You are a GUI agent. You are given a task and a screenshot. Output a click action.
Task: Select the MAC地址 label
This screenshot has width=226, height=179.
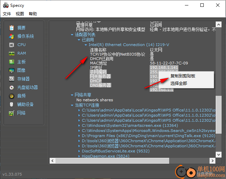[99, 63]
